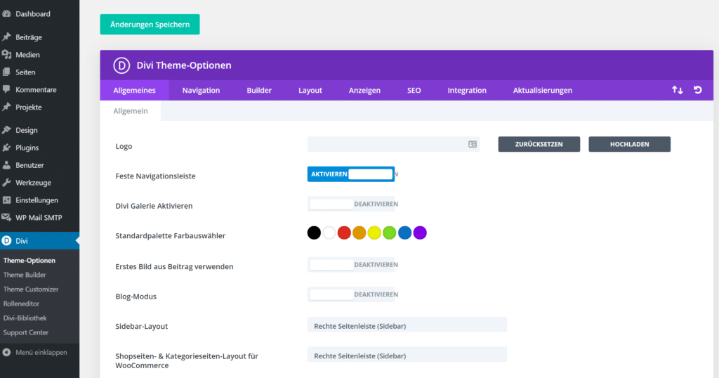Click the Medien media icon
719x378 pixels.
tap(6, 55)
